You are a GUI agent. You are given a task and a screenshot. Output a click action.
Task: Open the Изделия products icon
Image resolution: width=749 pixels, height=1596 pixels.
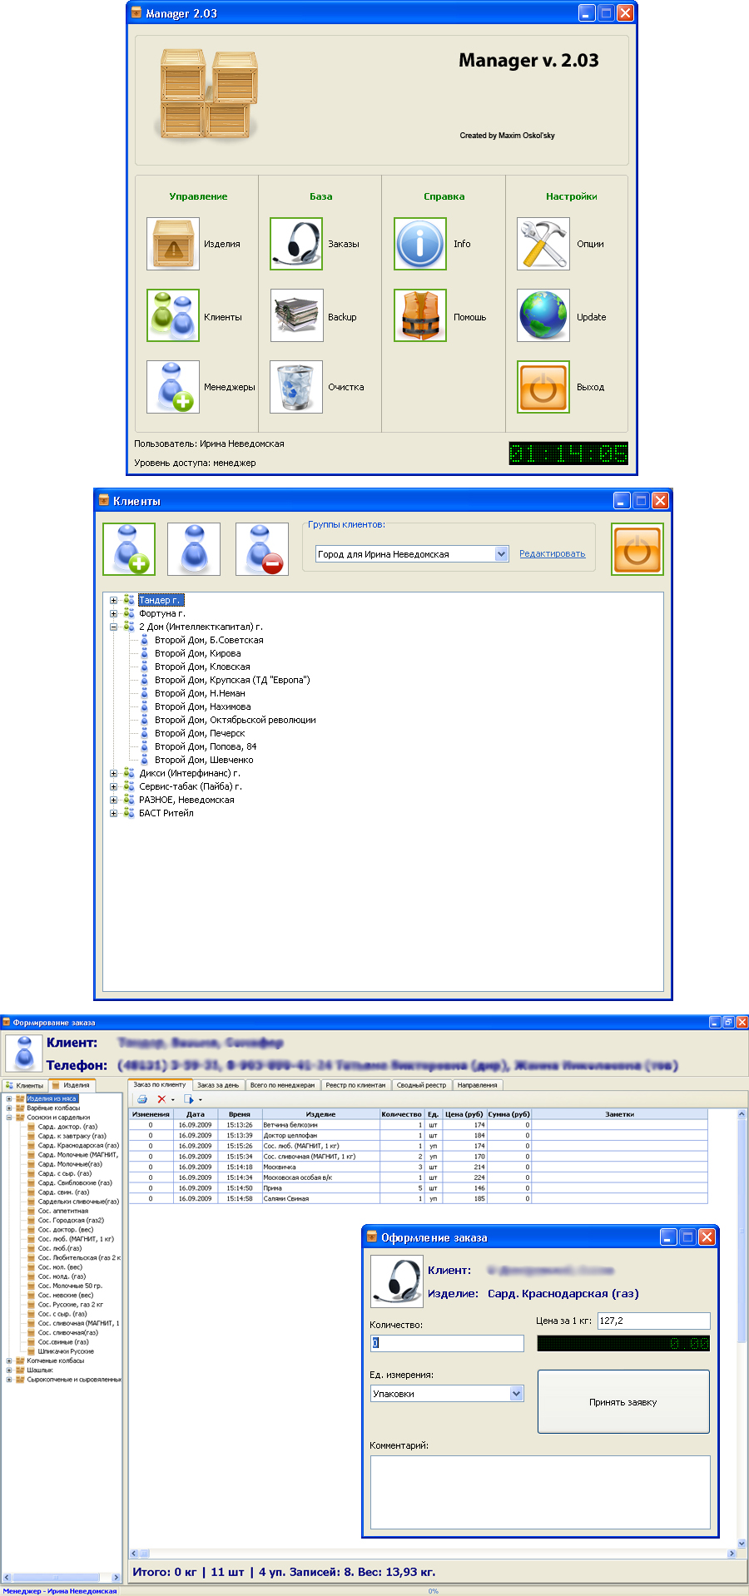(x=173, y=244)
